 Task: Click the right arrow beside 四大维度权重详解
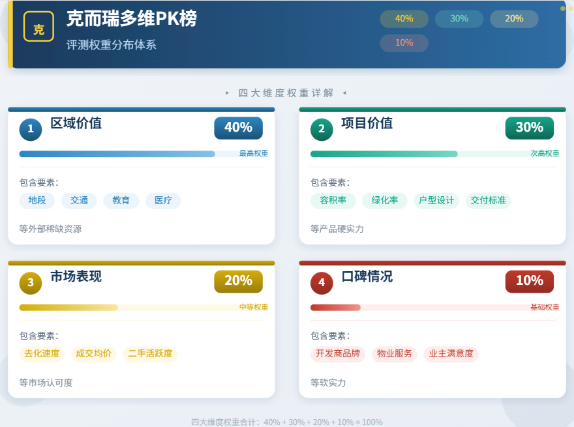(x=344, y=93)
